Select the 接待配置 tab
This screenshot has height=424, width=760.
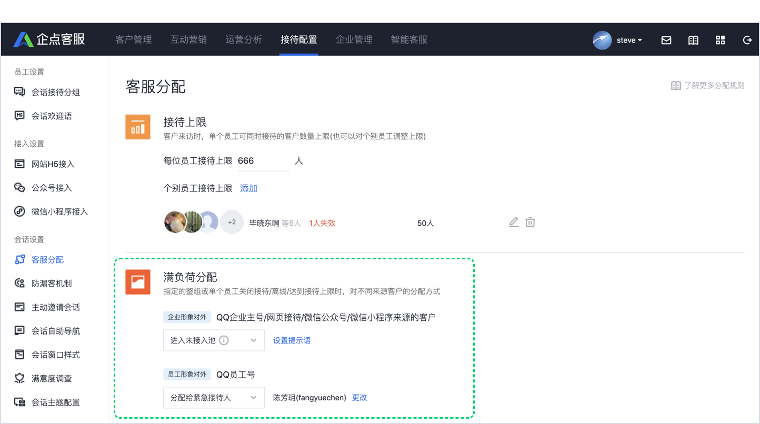tap(299, 39)
